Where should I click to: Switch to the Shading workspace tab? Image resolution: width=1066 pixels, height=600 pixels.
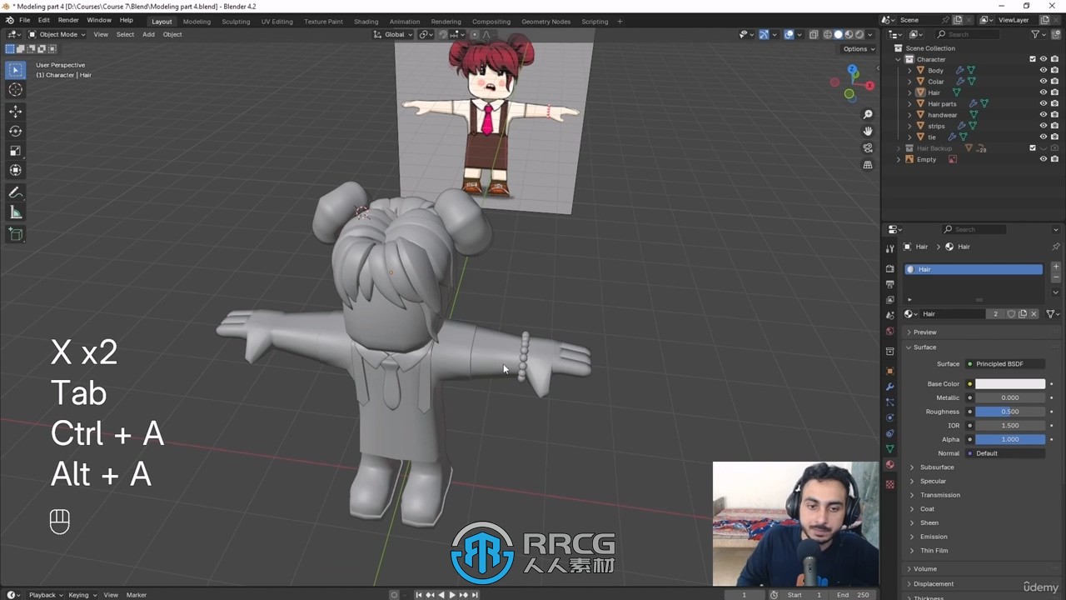coord(366,22)
